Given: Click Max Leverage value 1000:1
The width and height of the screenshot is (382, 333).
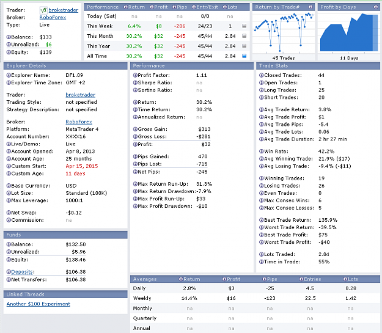Looking at the screenshot, I should coord(75,200).
